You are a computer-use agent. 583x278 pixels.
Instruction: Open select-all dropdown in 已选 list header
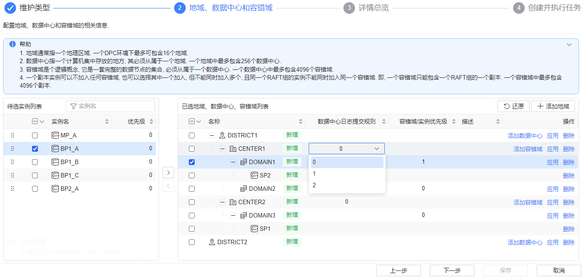(199, 121)
